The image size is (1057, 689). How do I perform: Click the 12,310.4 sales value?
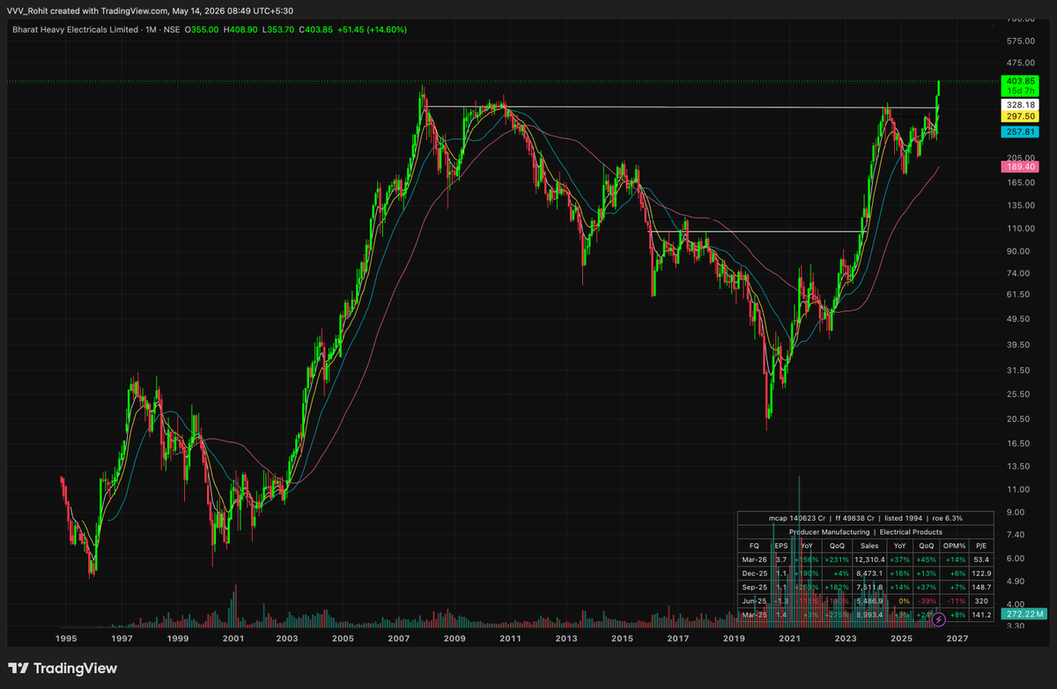pyautogui.click(x=869, y=559)
